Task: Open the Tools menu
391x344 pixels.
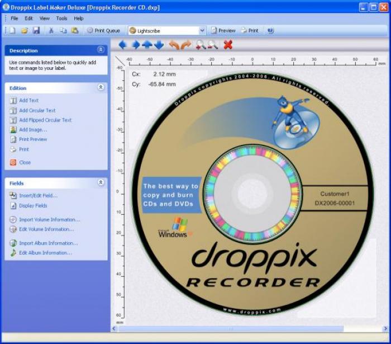Action: click(61, 18)
